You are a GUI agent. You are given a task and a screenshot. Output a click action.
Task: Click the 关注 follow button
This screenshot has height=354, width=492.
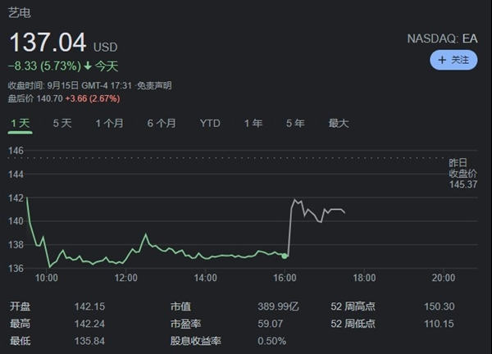click(x=453, y=60)
